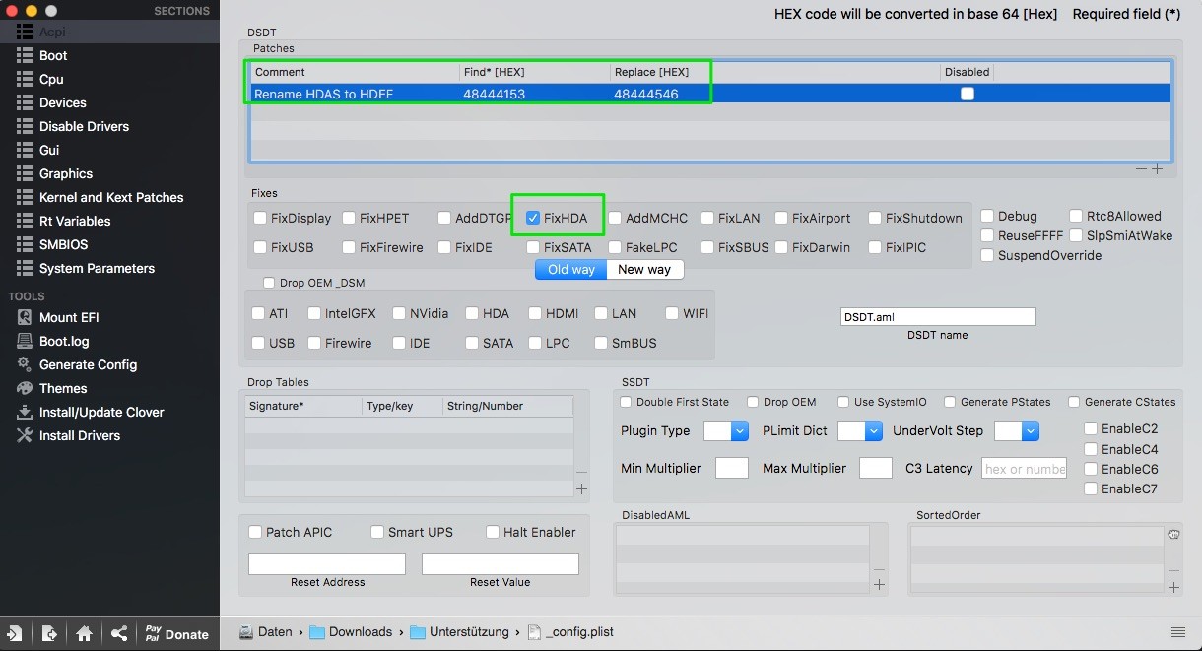Click the PayPal Donate button
The image size is (1202, 651).
[x=176, y=634]
